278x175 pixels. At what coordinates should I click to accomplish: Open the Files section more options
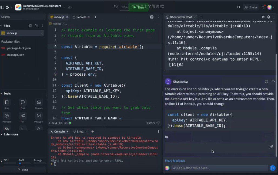[x=42, y=26]
